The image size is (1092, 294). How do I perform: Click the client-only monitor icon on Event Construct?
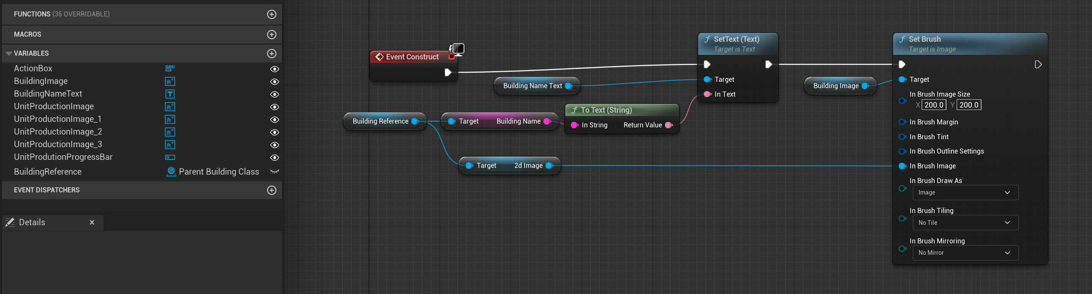click(x=458, y=49)
